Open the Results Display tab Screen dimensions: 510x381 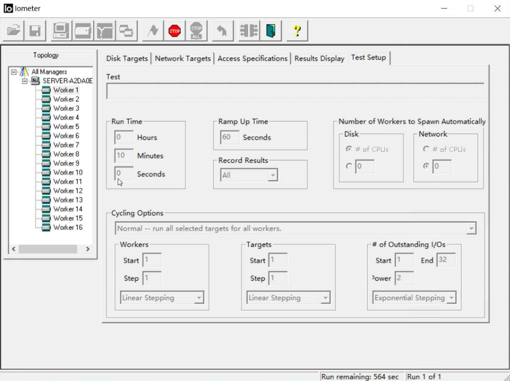[x=319, y=59]
